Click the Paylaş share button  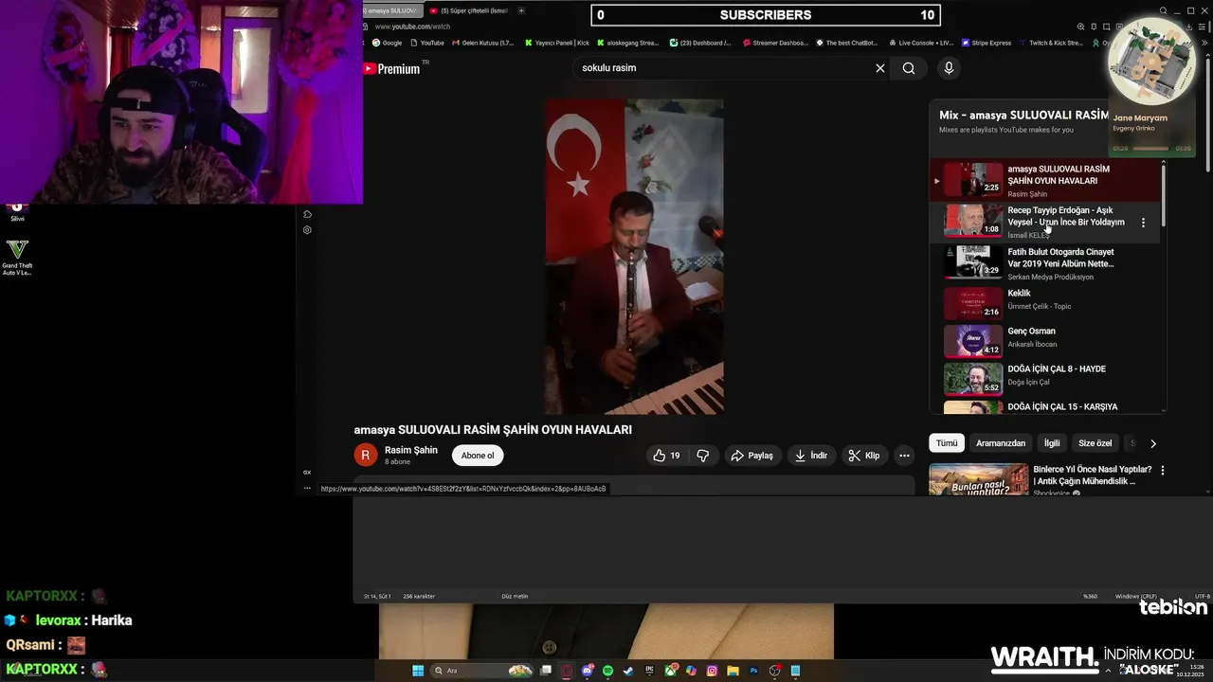751,456
